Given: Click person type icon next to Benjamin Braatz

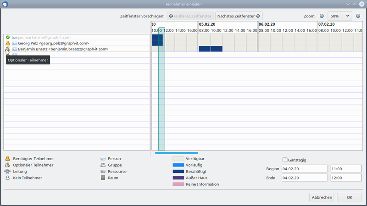Looking at the screenshot, I should pos(15,49).
